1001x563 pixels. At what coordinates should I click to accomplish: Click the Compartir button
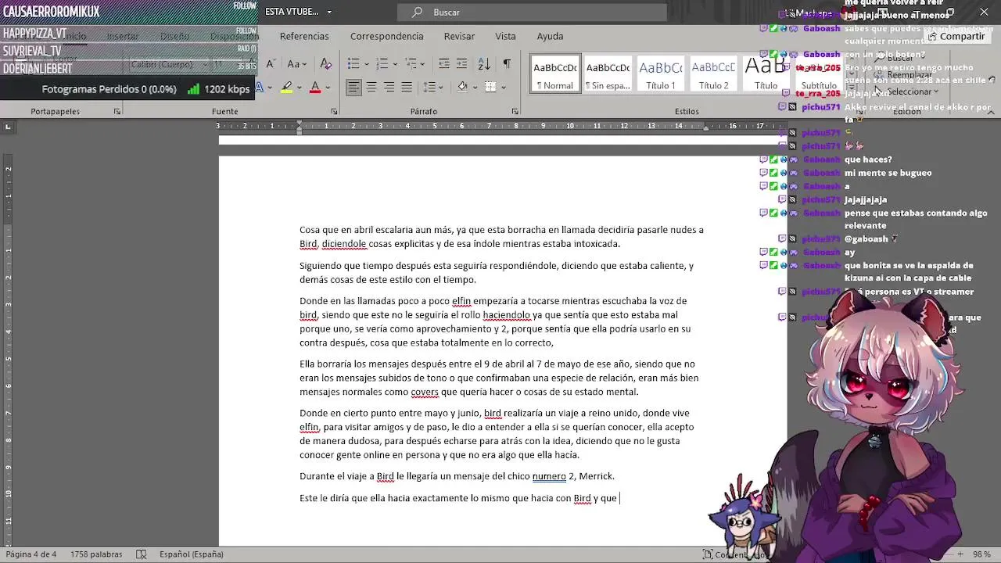point(956,36)
